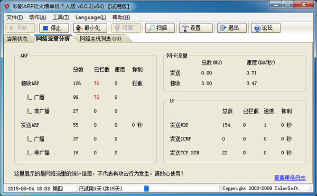
Task: Click the red intercepted count 76 in the 接收ARP row
Action: point(97,83)
